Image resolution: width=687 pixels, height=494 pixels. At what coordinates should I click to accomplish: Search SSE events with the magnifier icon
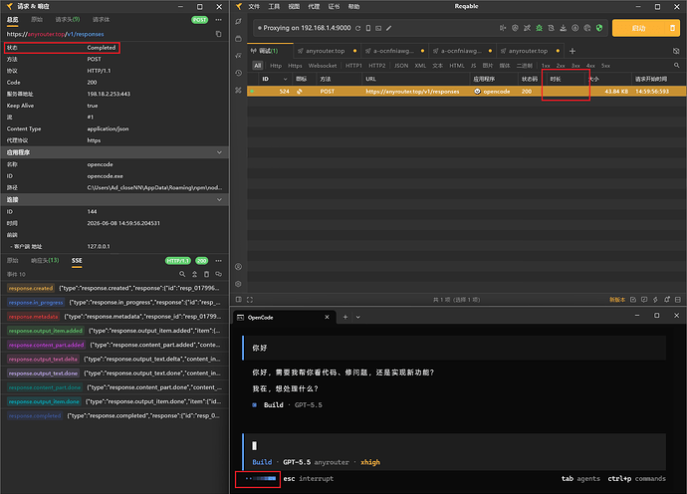[x=182, y=274]
